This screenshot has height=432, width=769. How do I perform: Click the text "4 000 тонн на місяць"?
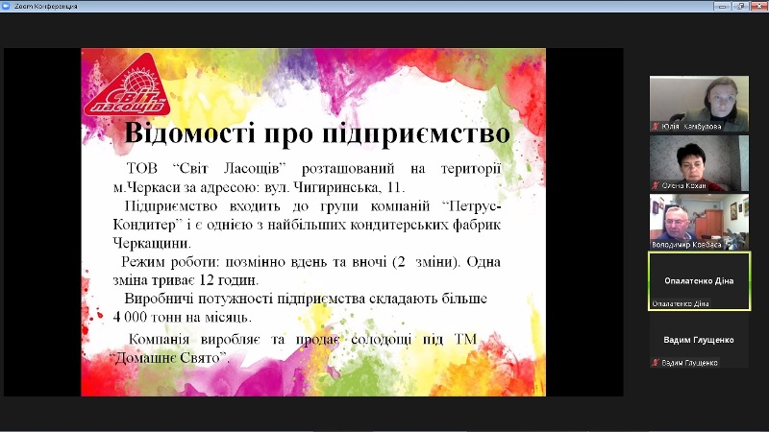[x=182, y=317]
